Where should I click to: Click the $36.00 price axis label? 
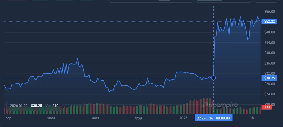pos(270,63)
